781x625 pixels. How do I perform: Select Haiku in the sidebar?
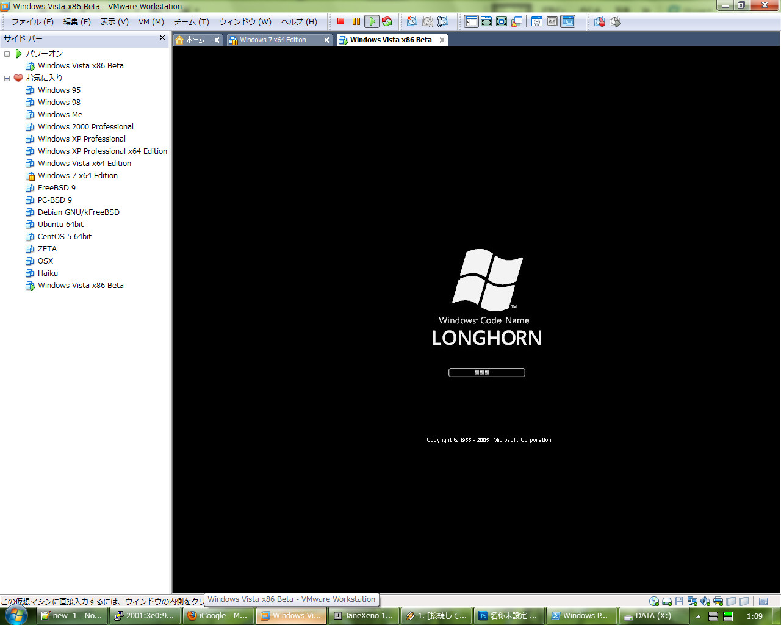tap(48, 273)
